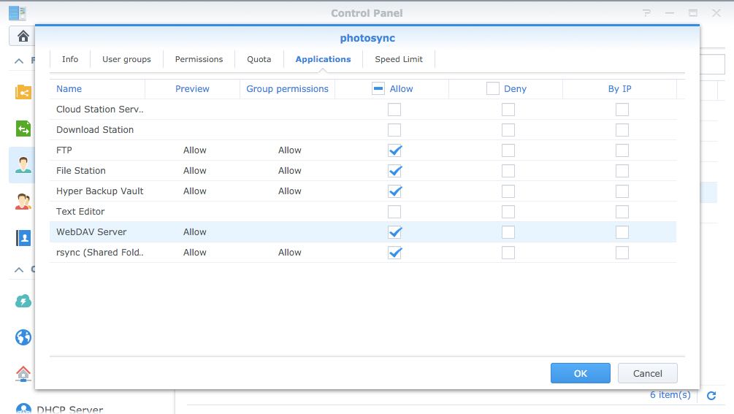
Task: Check Deny for Download Station
Action: pyautogui.click(x=508, y=130)
